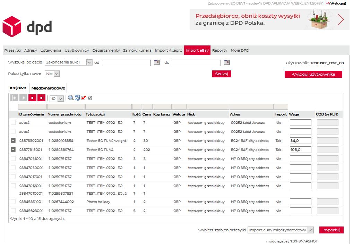The width and height of the screenshot is (353, 248).
Task: Click weight field for order auto4
Action: (301, 122)
